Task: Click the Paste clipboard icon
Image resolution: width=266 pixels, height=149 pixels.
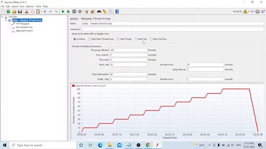Action: (38, 12)
